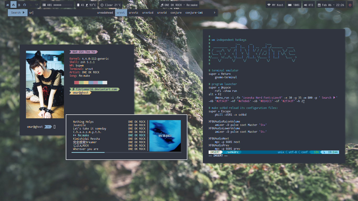Click the ./sxhkdrc filename in vim statusline

(232, 152)
